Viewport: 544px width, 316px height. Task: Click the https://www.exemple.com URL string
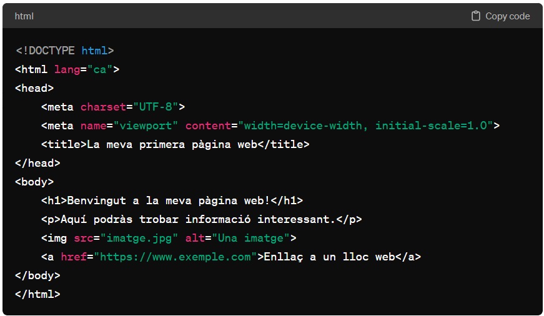click(x=176, y=257)
